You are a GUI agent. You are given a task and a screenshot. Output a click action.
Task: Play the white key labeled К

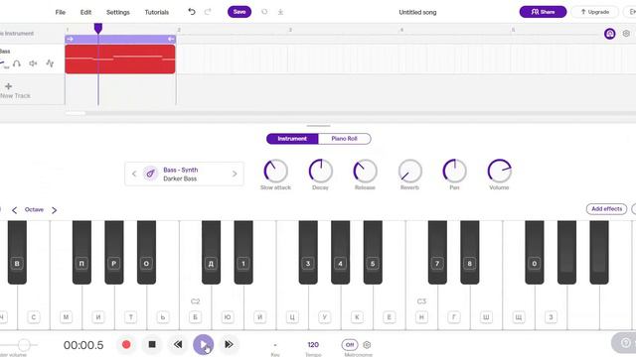tap(357, 307)
